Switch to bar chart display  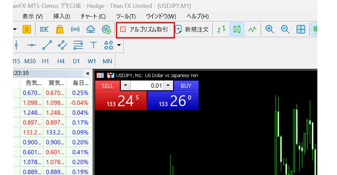[221, 29]
